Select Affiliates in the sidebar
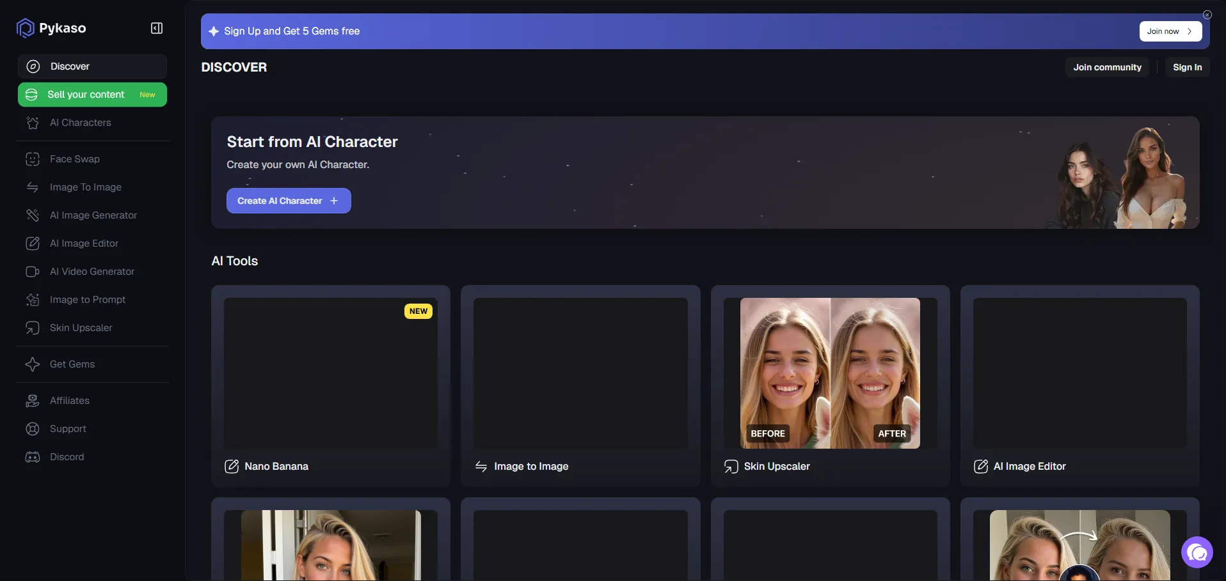Viewport: 1226px width, 581px height. (x=70, y=401)
